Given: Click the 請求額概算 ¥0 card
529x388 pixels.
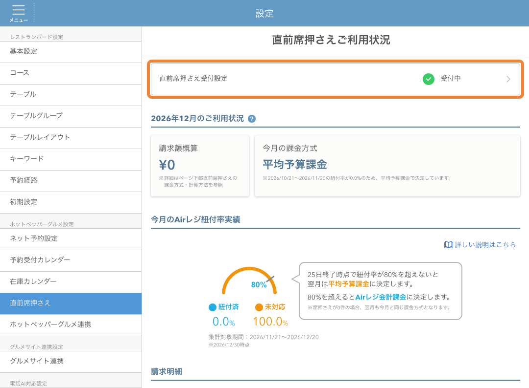Looking at the screenshot, I should [200, 166].
